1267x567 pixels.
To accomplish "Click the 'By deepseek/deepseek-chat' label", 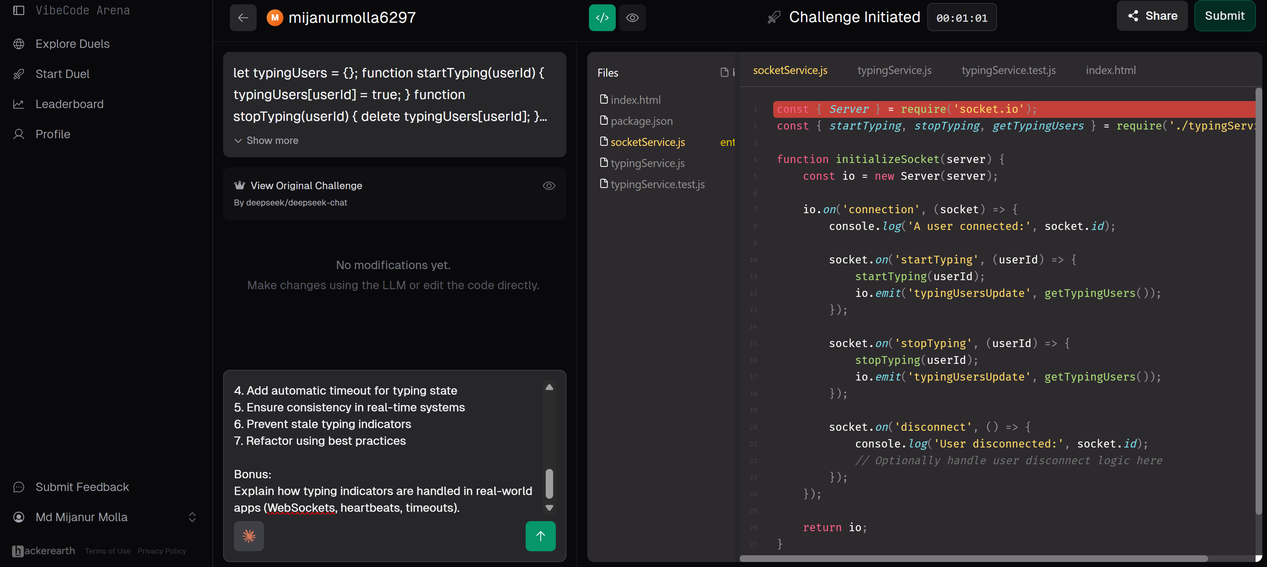I will pos(290,202).
